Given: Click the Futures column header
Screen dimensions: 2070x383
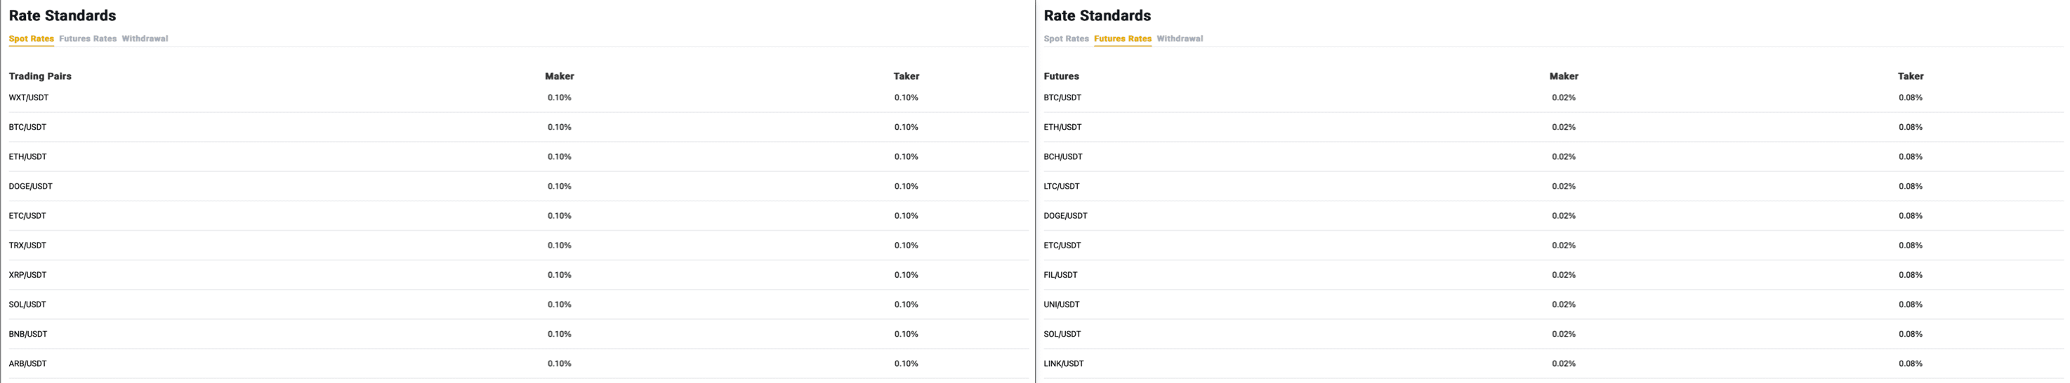Looking at the screenshot, I should [x=1061, y=76].
